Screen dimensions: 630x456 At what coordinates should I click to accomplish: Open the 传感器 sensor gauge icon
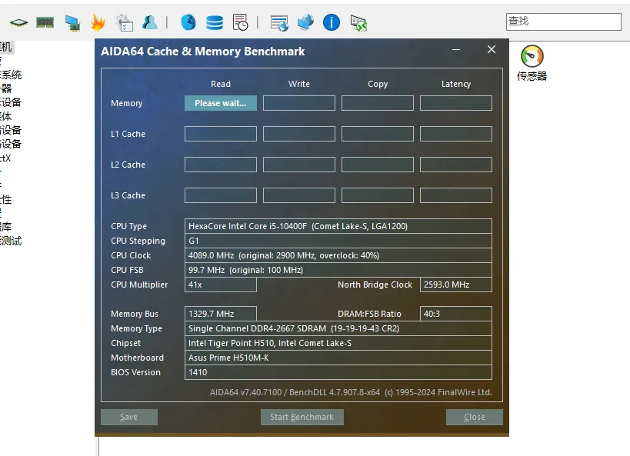[x=532, y=63]
